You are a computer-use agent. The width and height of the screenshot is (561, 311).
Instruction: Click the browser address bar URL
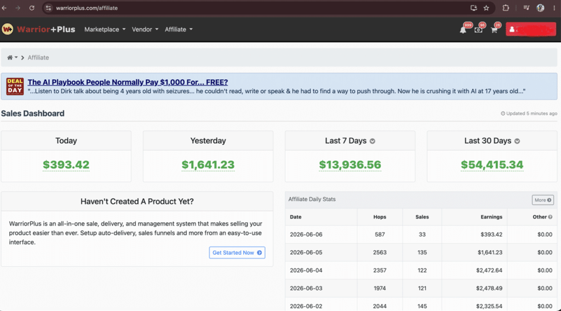click(87, 8)
